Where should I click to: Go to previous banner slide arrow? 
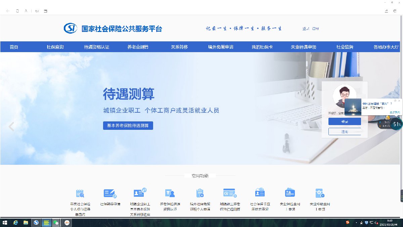(x=11, y=126)
